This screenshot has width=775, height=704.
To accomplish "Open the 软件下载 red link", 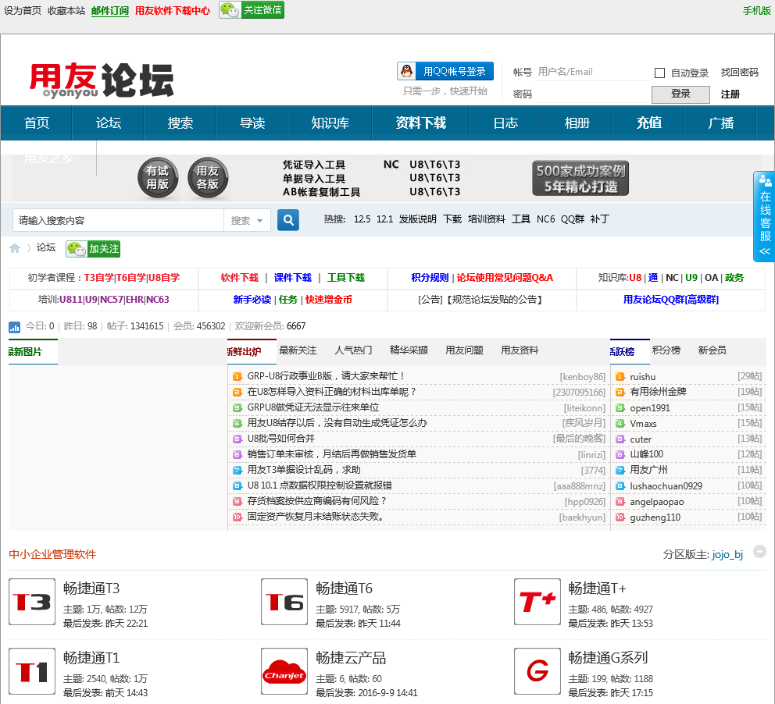I will click(x=240, y=277).
